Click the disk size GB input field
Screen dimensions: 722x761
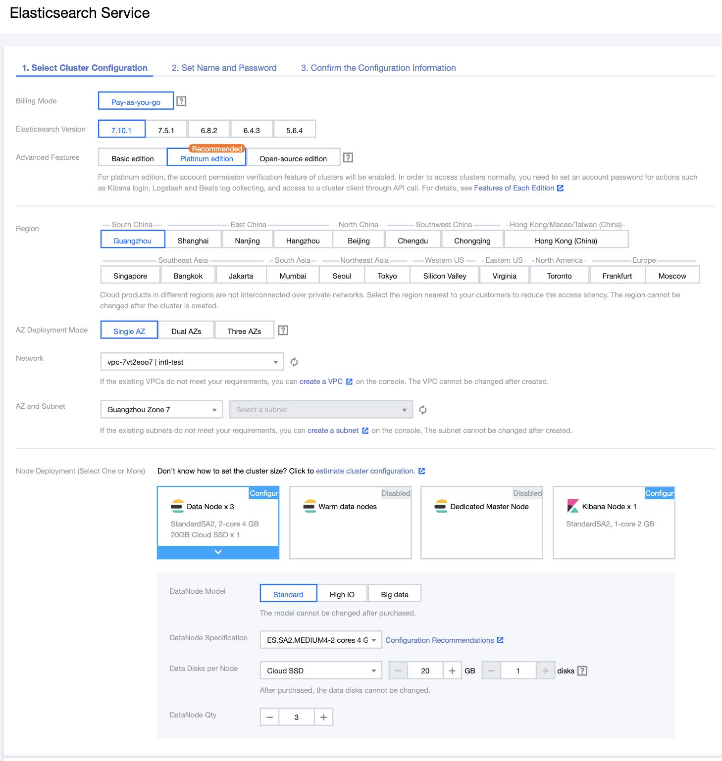coord(425,671)
